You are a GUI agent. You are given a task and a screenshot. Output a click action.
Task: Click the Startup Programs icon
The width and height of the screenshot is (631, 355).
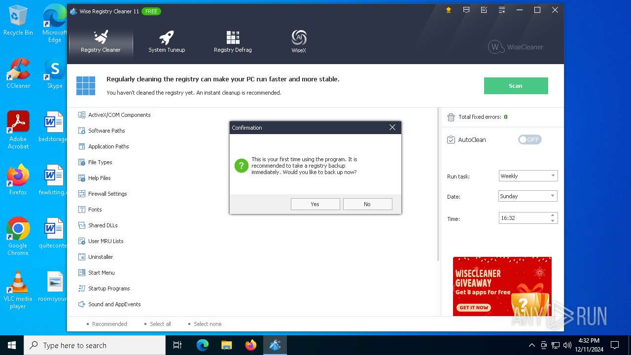coord(82,288)
